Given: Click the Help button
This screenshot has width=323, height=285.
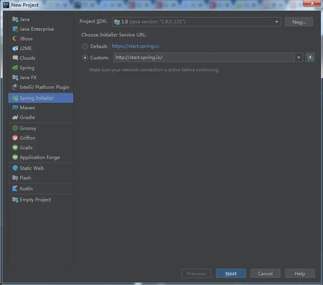Looking at the screenshot, I should coord(300,273).
